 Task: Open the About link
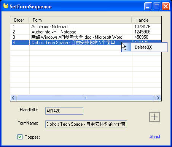(x=155, y=137)
